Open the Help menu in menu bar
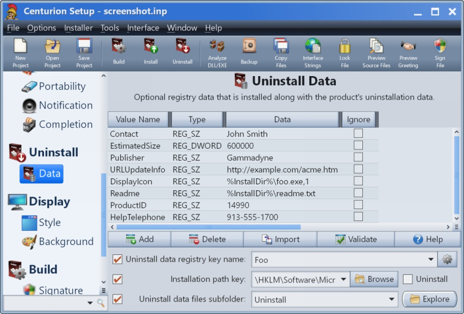Image resolution: width=464 pixels, height=314 pixels. [x=213, y=28]
